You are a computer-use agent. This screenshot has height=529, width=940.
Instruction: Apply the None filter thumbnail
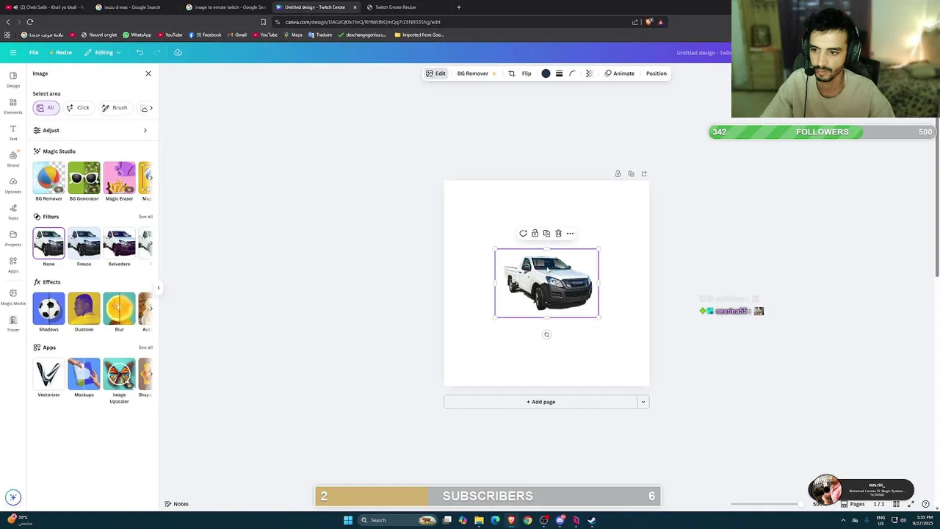click(48, 243)
